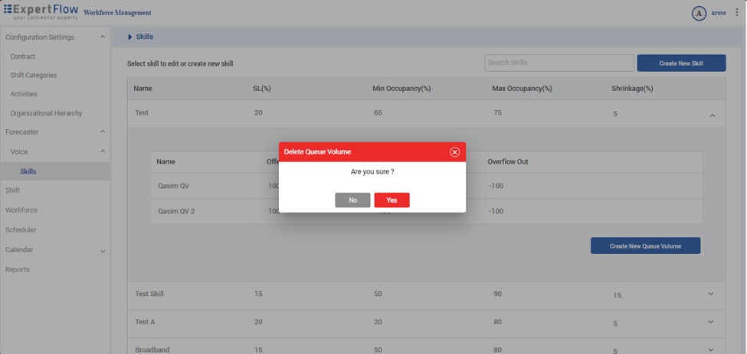Cancel deletion with the No button
Viewport: 747px width, 354px height.
[352, 200]
